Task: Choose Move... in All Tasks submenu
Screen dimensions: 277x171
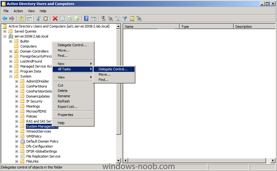Action: pos(114,74)
